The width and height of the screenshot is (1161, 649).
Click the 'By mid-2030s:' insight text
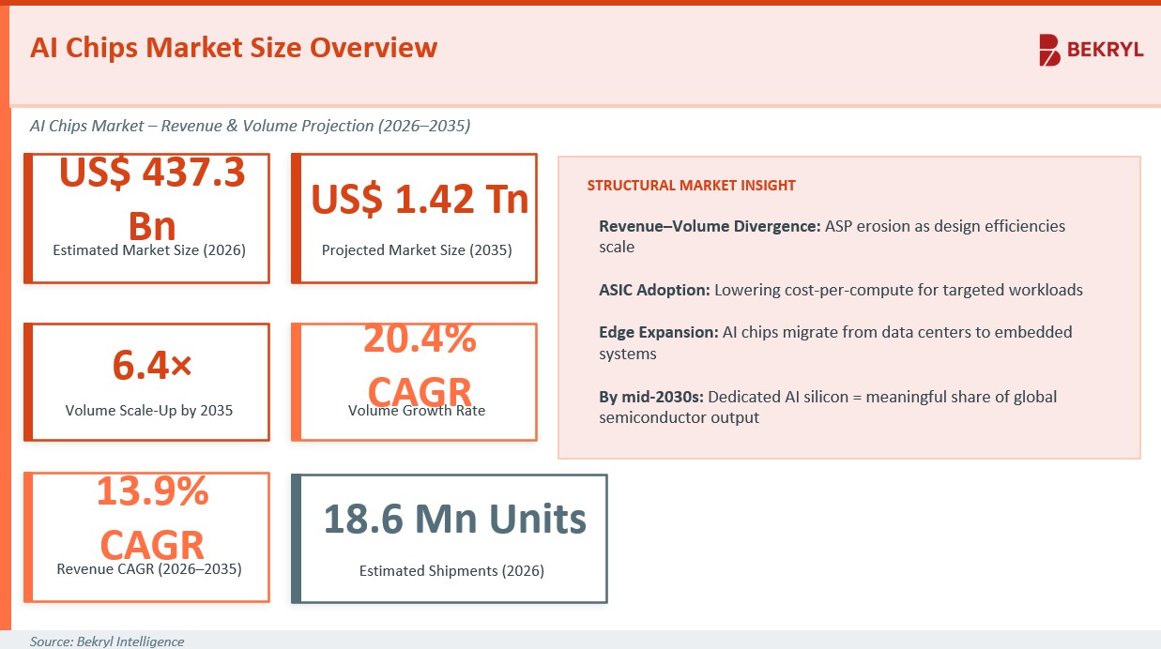point(828,407)
